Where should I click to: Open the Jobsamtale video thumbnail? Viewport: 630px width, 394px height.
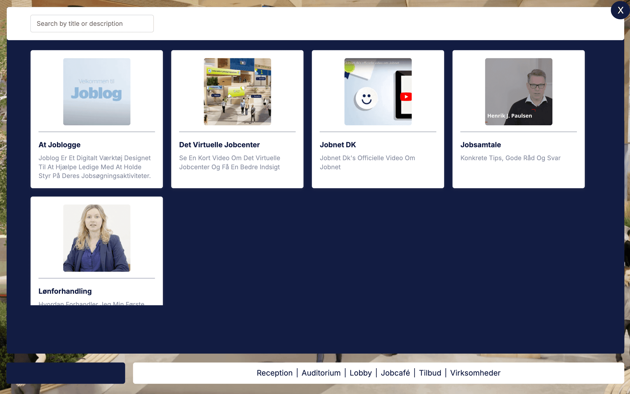point(519,91)
